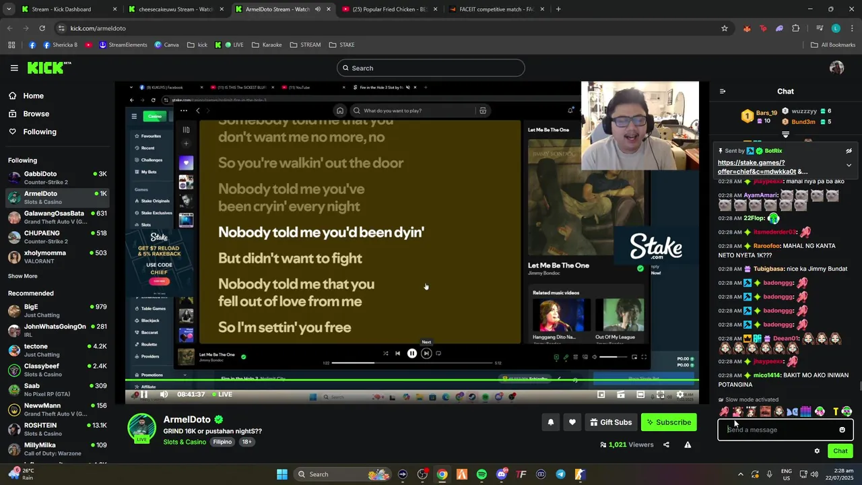Viewport: 862px width, 485px height.
Task: Open the user profile avatar menu
Action: tap(836, 68)
